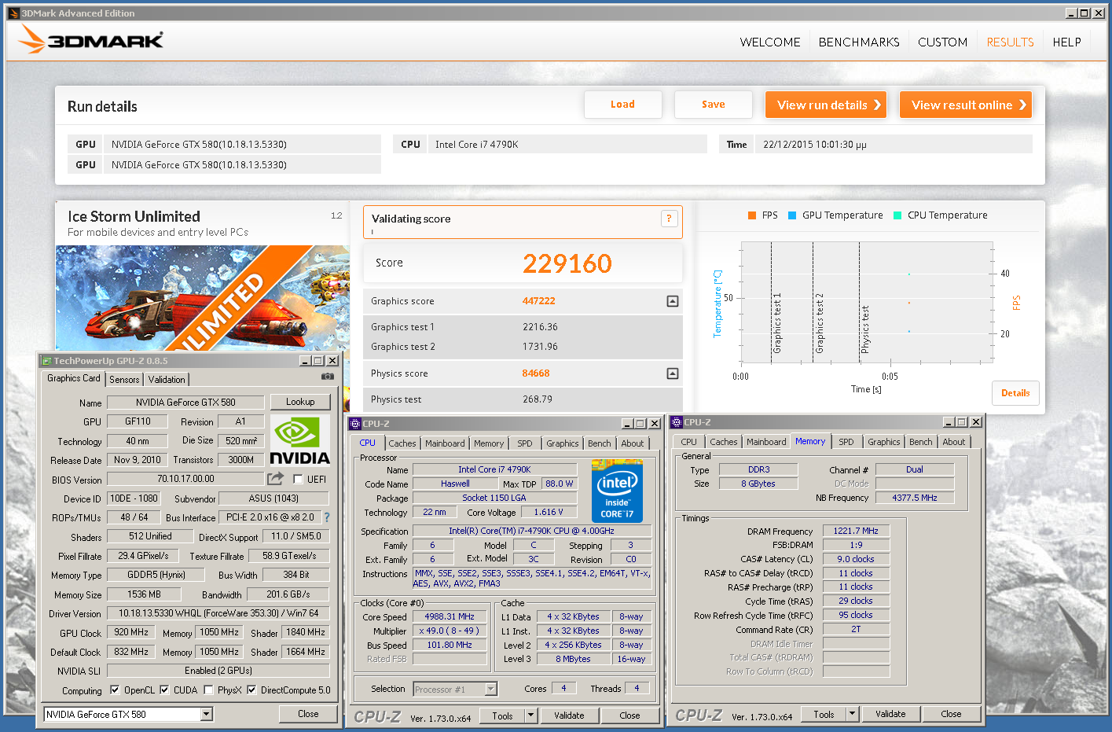Click the Intel inside Core i7 logo
Image resolution: width=1112 pixels, height=732 pixels.
617,491
